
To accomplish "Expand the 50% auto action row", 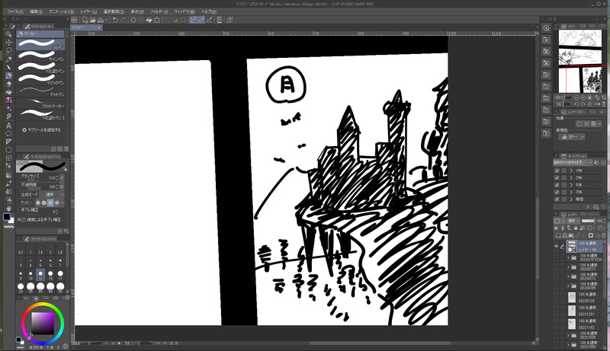I will click(571, 185).
